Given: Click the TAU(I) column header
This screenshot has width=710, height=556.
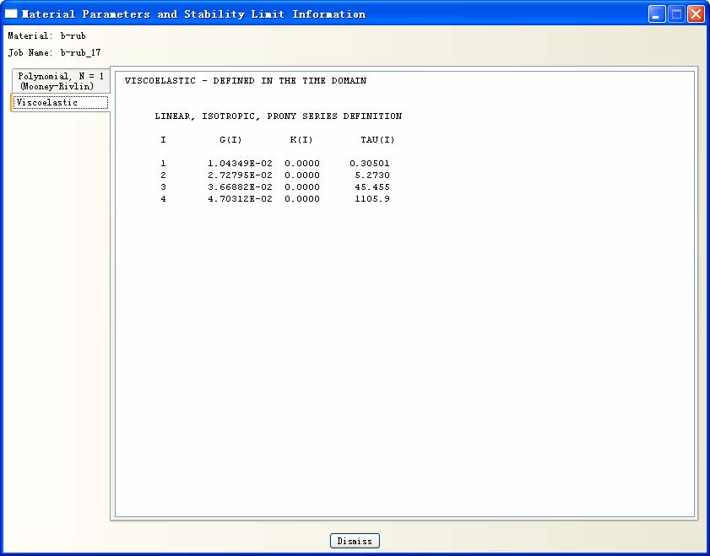Looking at the screenshot, I should (377, 140).
